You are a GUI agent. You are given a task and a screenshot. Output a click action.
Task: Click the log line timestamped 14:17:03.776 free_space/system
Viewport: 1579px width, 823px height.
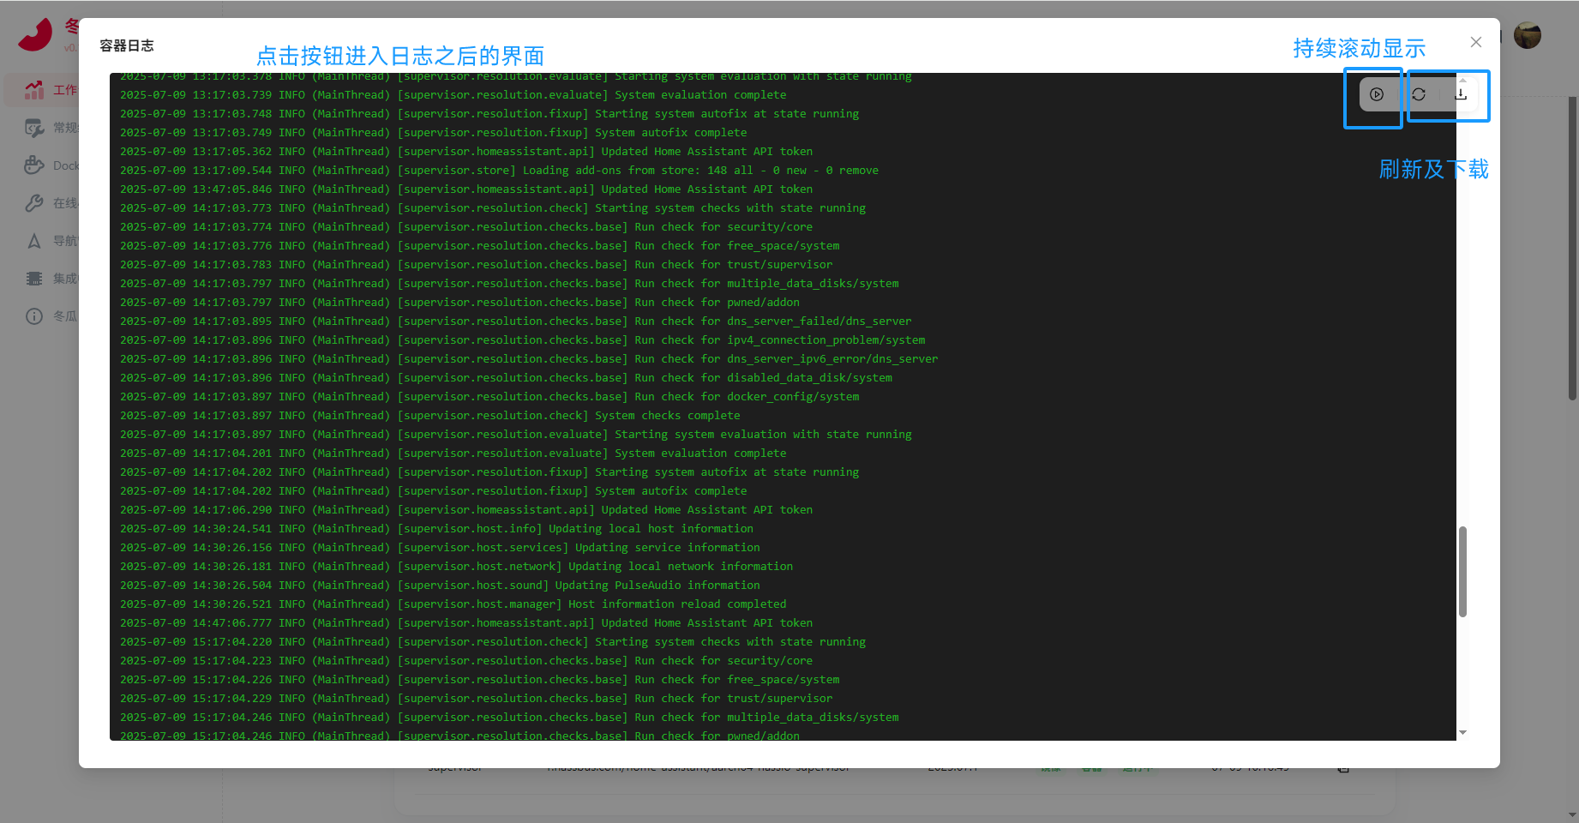coord(480,246)
